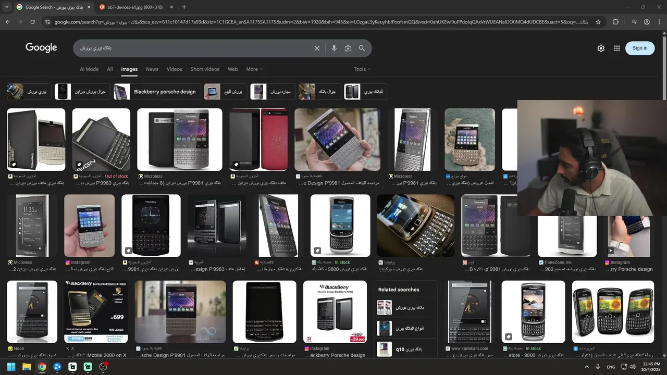Open the ENG language indicator
The height and width of the screenshot is (375, 667).
pos(611,367)
